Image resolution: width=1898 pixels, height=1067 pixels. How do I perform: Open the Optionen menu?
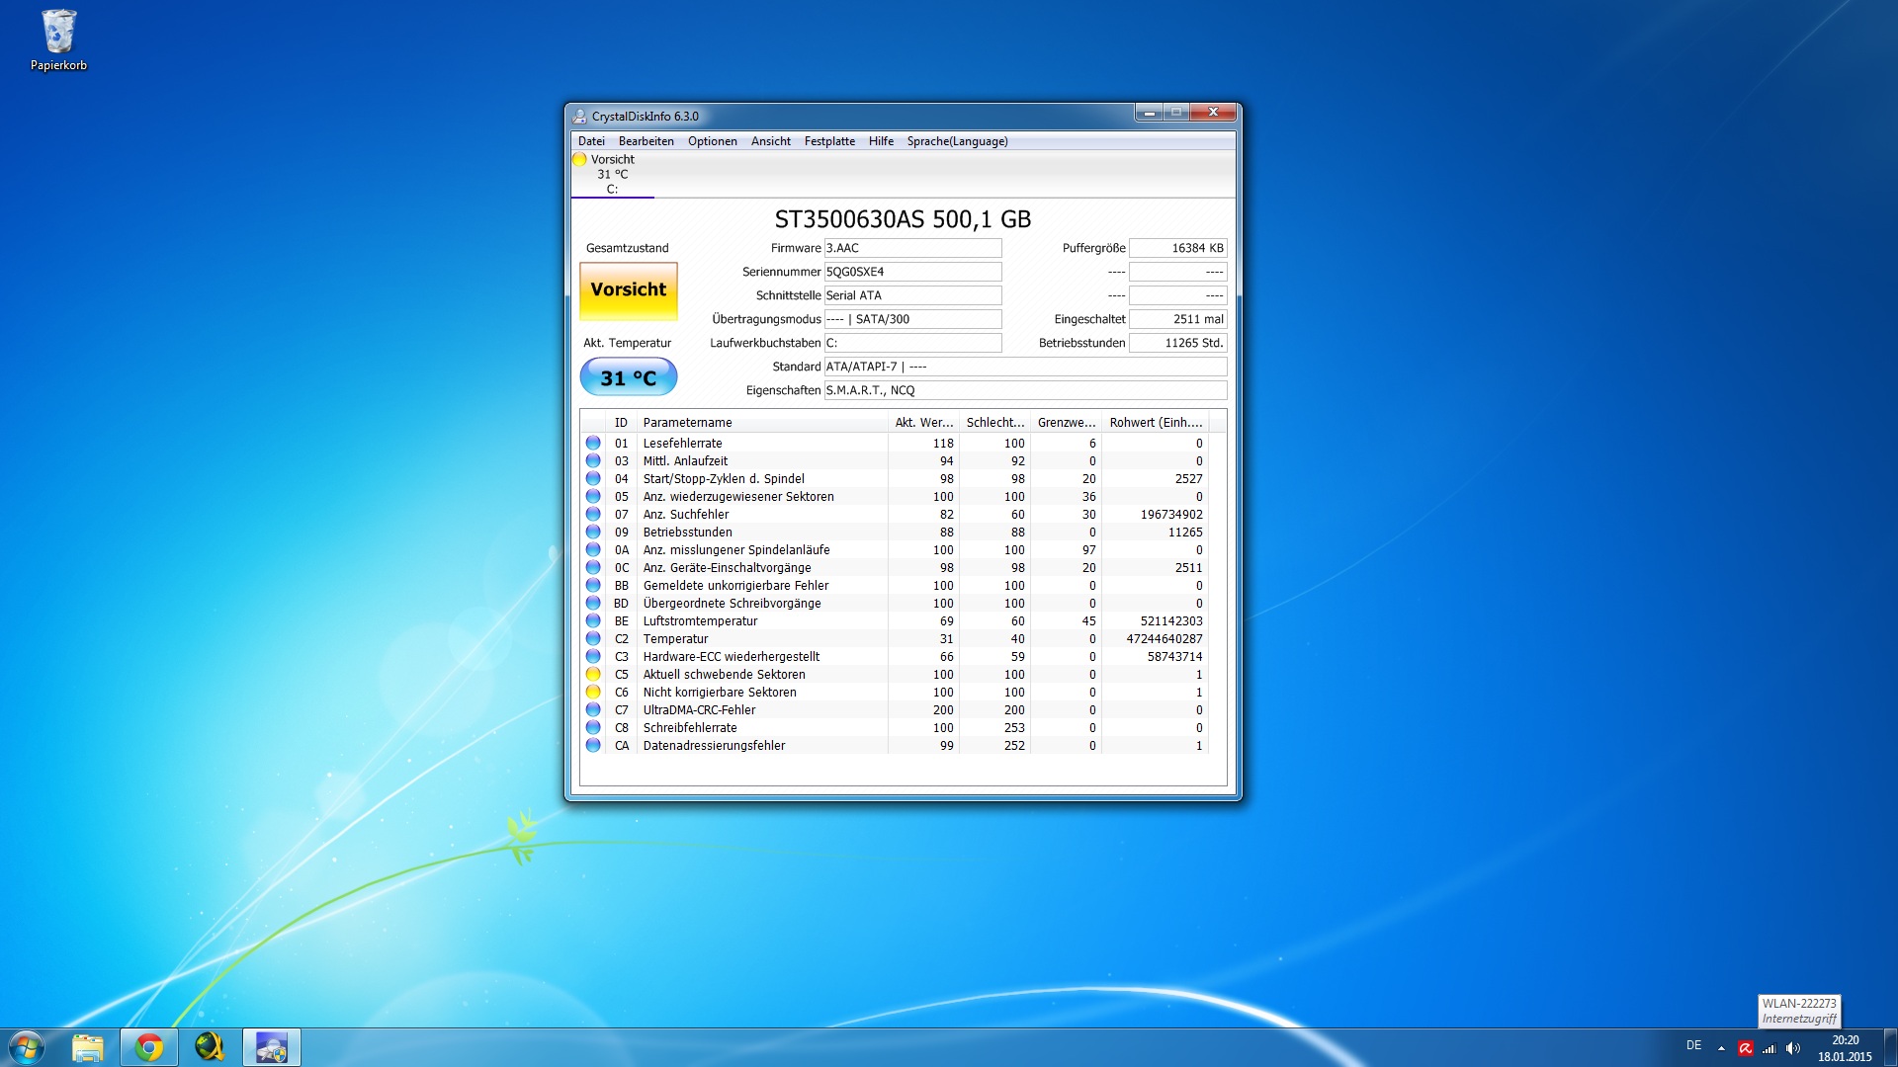(x=712, y=141)
